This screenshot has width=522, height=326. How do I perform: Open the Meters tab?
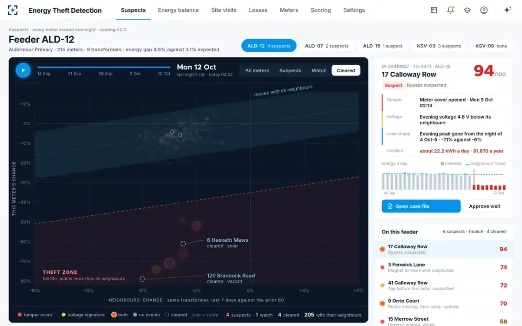point(289,10)
